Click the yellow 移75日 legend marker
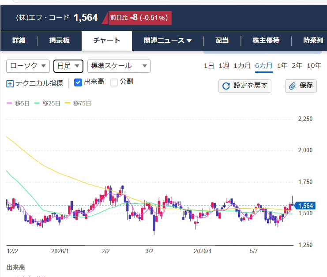Viewport: 327px width, 277px height. [68, 103]
